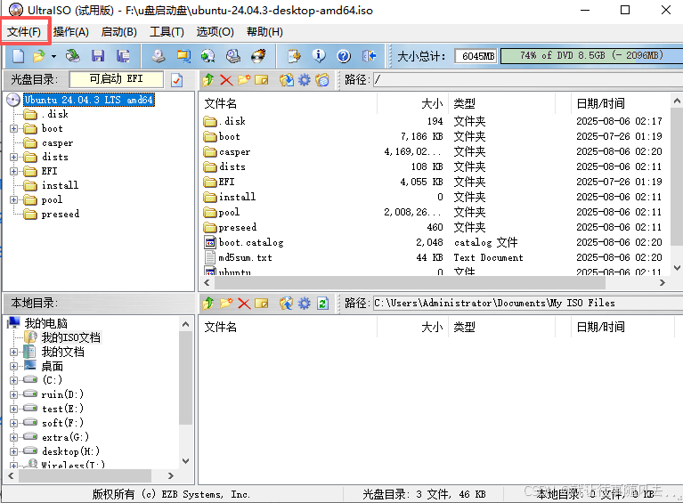
Task: Open the 操作(A) menu
Action: (x=71, y=32)
